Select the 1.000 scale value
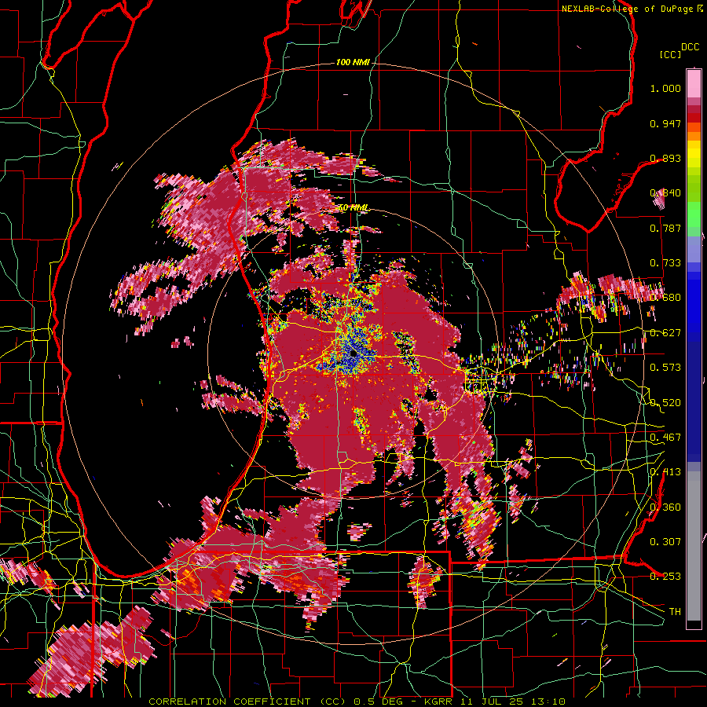 pyautogui.click(x=665, y=88)
